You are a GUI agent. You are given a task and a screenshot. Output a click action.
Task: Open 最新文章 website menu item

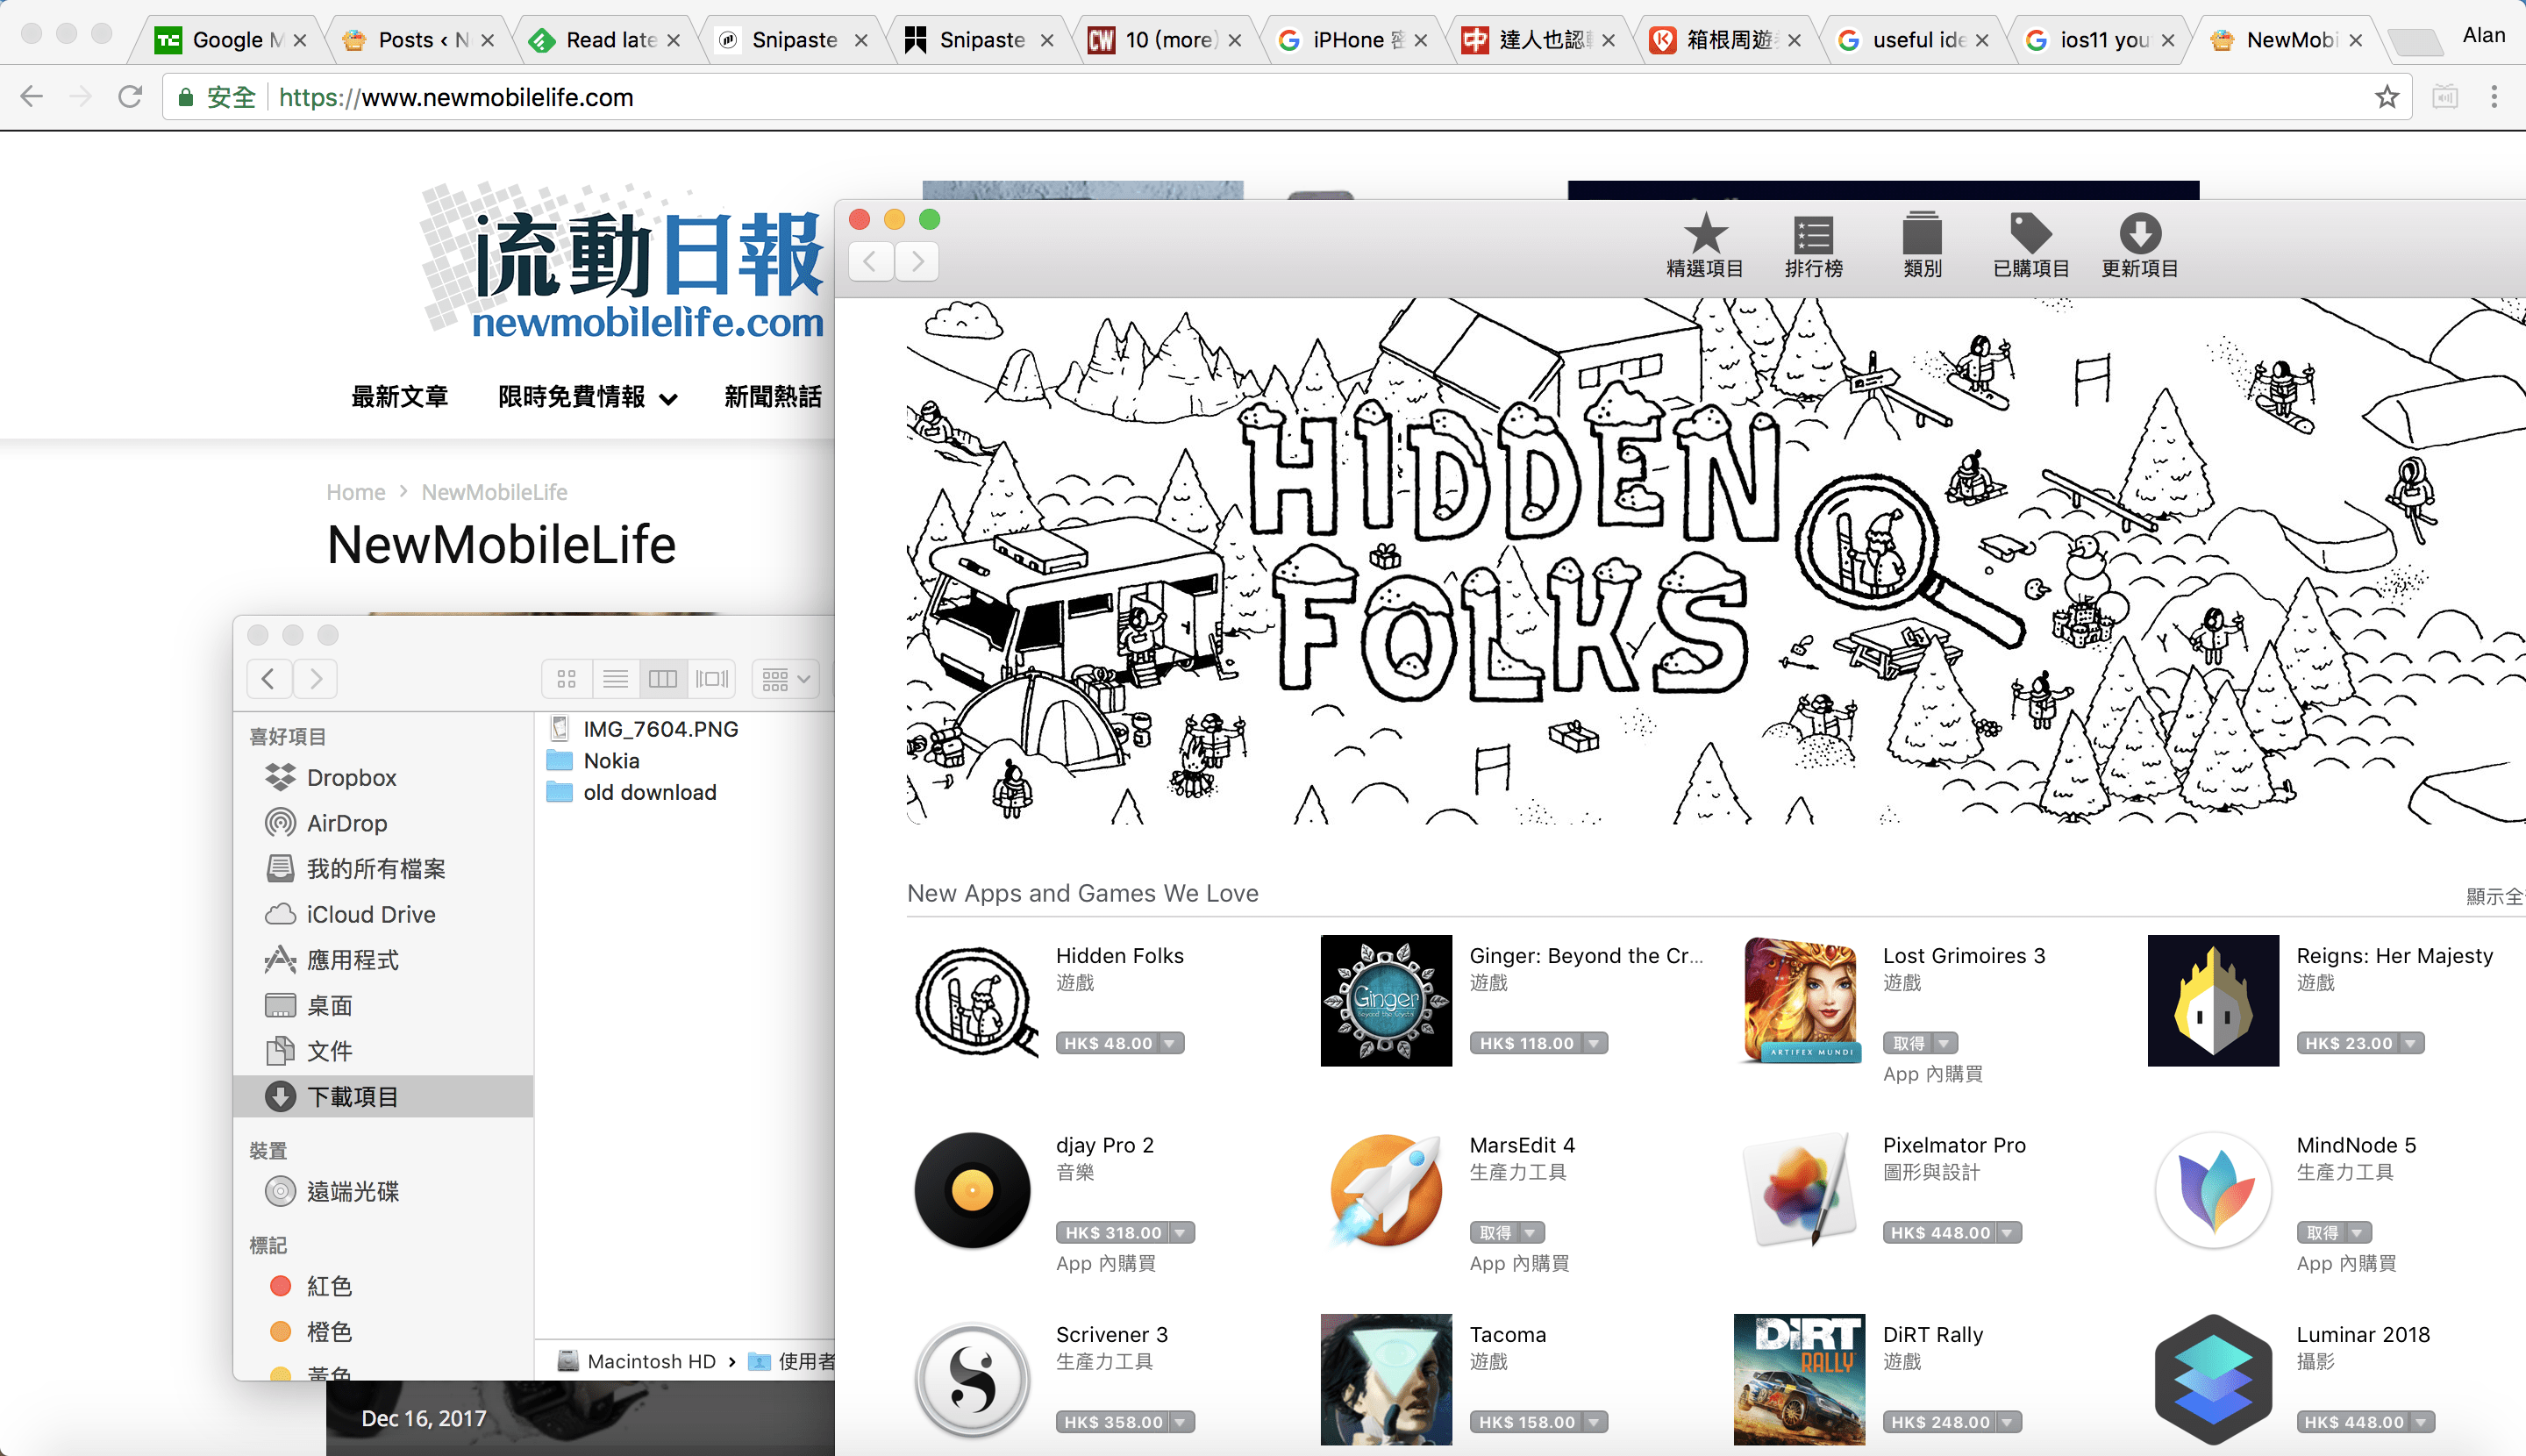tap(400, 398)
